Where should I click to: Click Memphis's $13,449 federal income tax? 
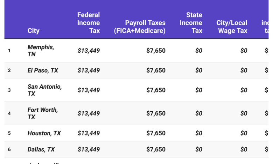[89, 51]
